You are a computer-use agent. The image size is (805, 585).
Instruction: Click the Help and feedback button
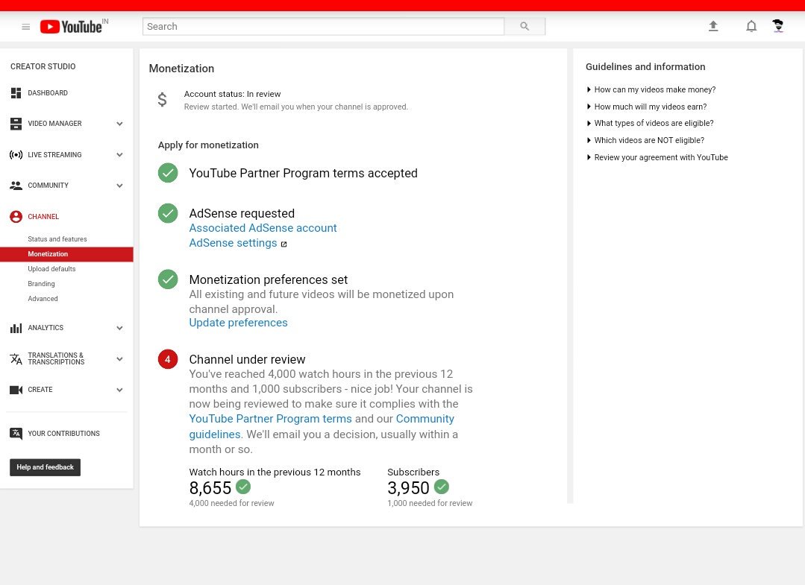click(x=46, y=467)
